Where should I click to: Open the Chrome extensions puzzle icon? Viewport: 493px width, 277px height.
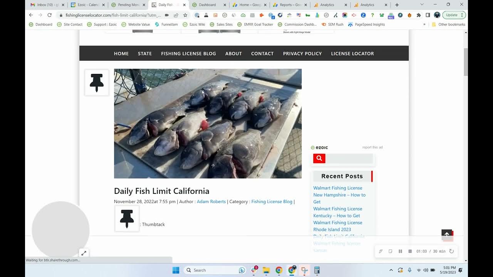click(x=419, y=15)
